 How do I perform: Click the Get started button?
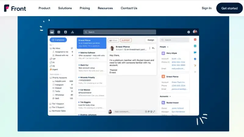229,8
